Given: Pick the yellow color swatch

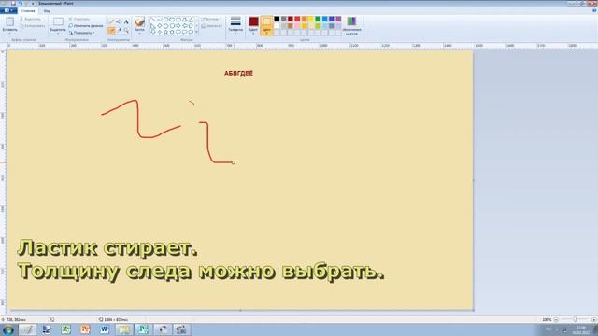Looking at the screenshot, I should click(311, 19).
